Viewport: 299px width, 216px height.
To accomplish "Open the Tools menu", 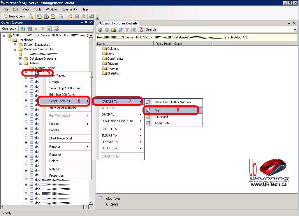I will click(38, 9).
